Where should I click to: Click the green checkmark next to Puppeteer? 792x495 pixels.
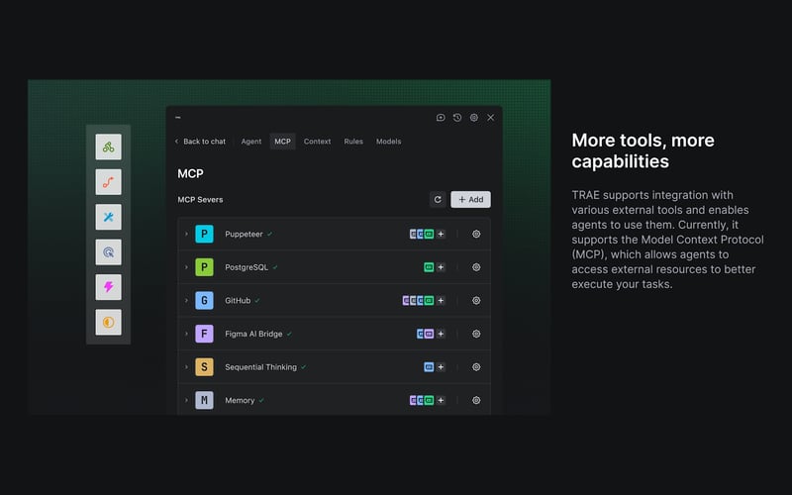tap(269, 234)
